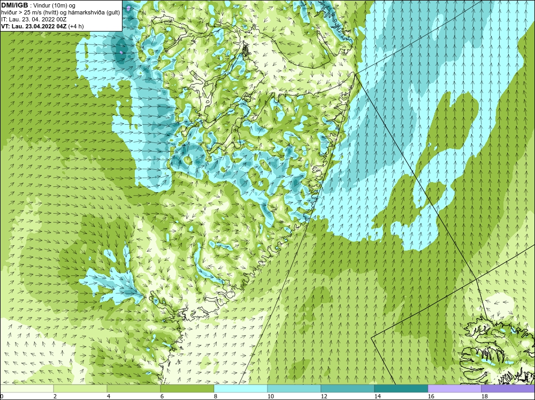Click the 'hviður > 25 m/s' description line
Image resolution: width=535 pixels, height=400 pixels.
pyautogui.click(x=61, y=12)
